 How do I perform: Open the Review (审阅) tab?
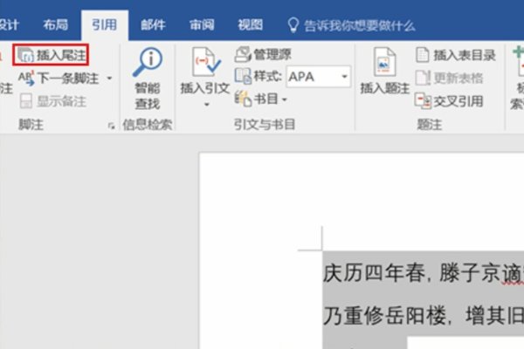pyautogui.click(x=202, y=24)
